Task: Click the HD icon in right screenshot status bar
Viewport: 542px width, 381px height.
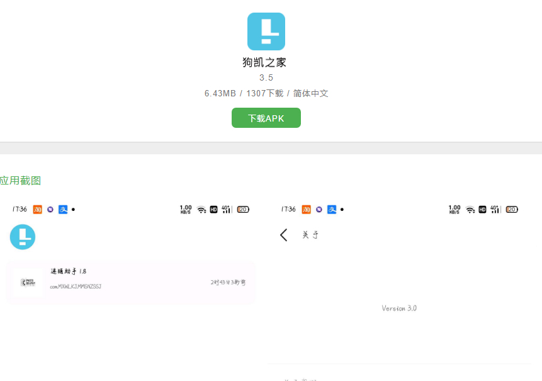Action: pyautogui.click(x=483, y=210)
